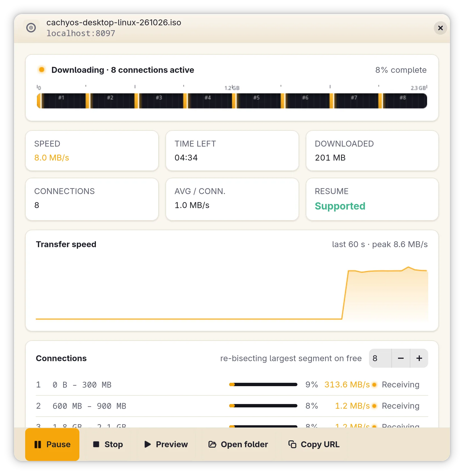The height and width of the screenshot is (475, 464).
Task: Select segment #4 in the progress bar
Action: click(x=208, y=101)
